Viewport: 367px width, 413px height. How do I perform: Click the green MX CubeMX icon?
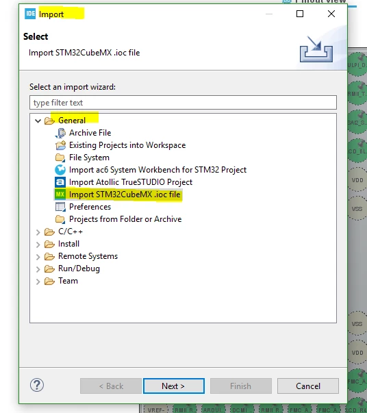(x=60, y=195)
